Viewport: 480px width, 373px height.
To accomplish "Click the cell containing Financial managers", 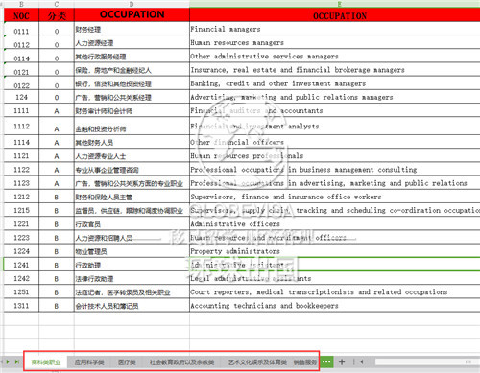I will coord(335,29).
